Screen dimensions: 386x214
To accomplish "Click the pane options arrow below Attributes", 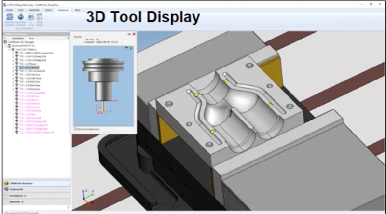I will coord(68,208).
